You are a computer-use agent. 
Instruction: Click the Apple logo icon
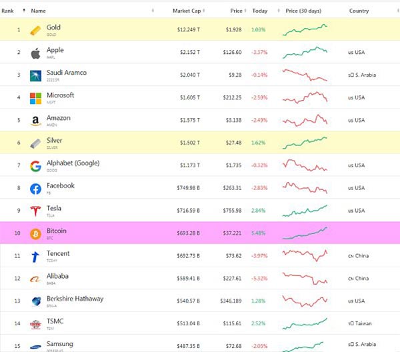[x=35, y=53]
